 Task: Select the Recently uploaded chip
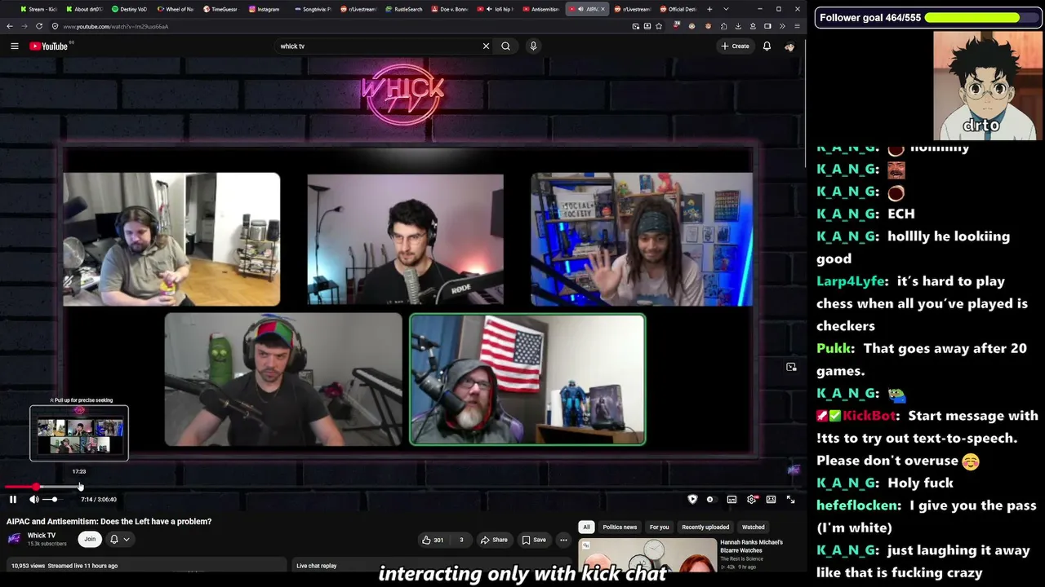(x=705, y=527)
